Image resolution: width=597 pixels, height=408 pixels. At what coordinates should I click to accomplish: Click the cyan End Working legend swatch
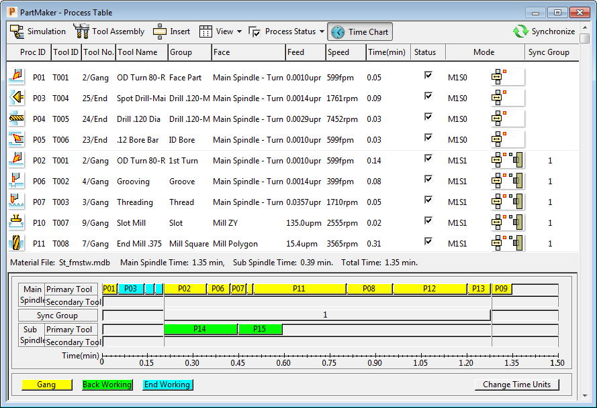tap(167, 385)
